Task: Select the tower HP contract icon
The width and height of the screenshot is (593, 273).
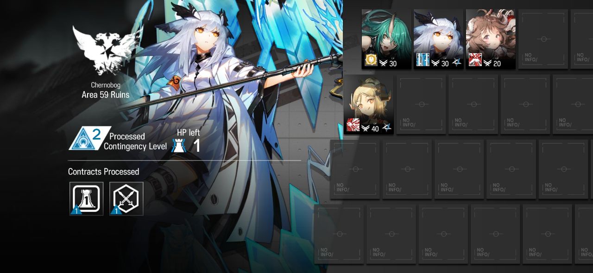Action: pyautogui.click(x=87, y=199)
